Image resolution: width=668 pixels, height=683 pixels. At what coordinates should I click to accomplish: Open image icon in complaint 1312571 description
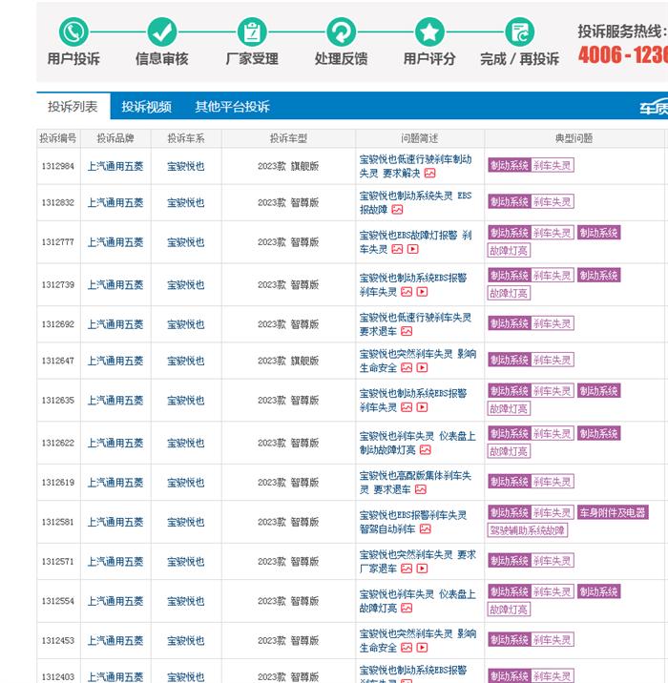coord(407,569)
